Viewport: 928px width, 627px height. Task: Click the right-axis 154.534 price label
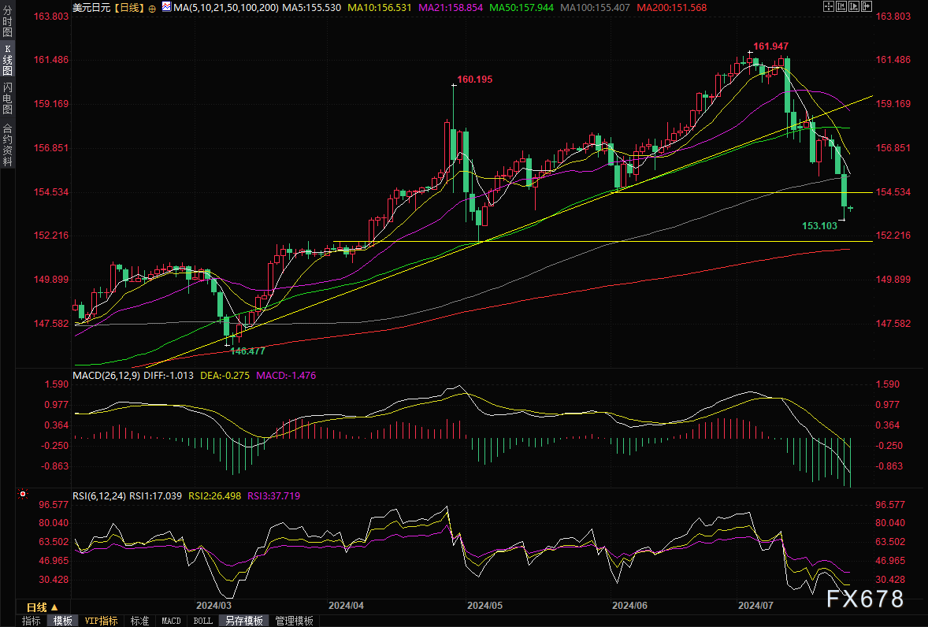[893, 192]
